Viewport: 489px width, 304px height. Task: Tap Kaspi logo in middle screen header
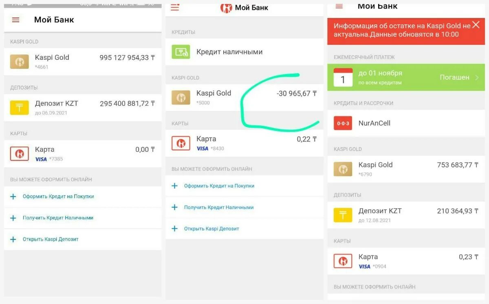point(226,7)
